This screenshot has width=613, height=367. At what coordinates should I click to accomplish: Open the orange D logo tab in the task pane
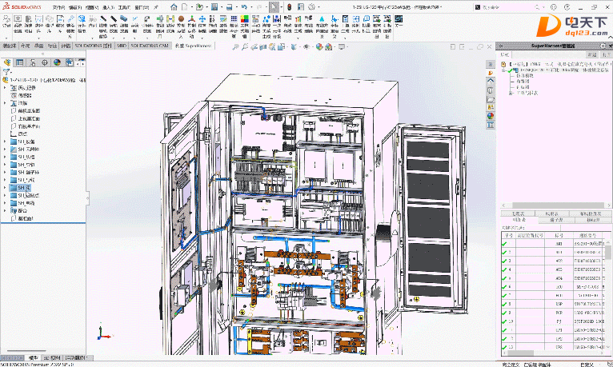point(491,73)
